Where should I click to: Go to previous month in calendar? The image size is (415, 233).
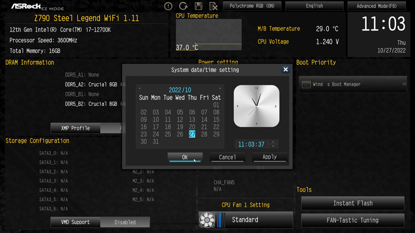(x=140, y=89)
